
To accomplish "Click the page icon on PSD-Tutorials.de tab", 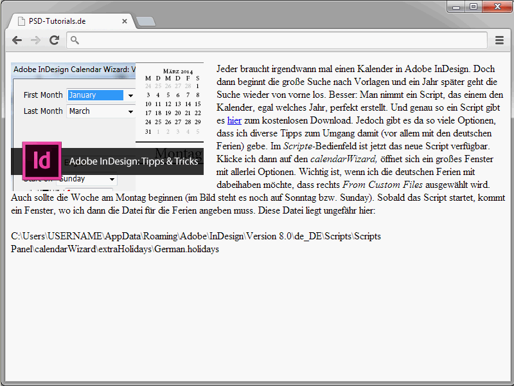I will pos(21,21).
